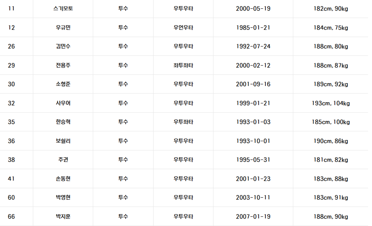Click the birthdate 1985-01-21
Viewport: 372px width, 226px height.
point(253,28)
